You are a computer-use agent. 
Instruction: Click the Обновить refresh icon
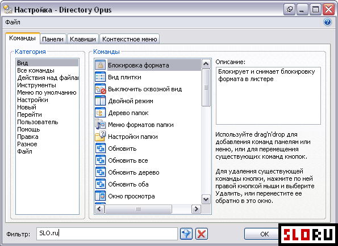100,149
